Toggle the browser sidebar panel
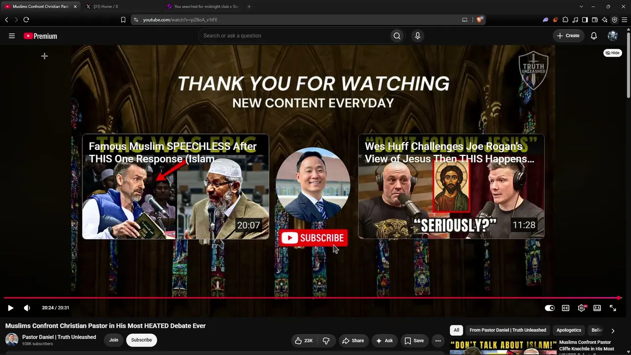Screen dimensions: 631x355 (x=585, y=20)
